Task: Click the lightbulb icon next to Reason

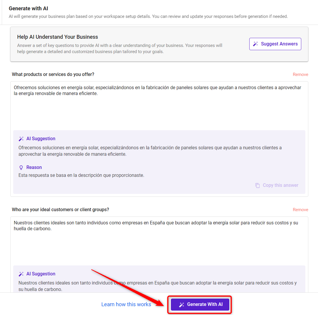Action: [21, 167]
